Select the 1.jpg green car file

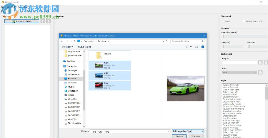pos(109,65)
